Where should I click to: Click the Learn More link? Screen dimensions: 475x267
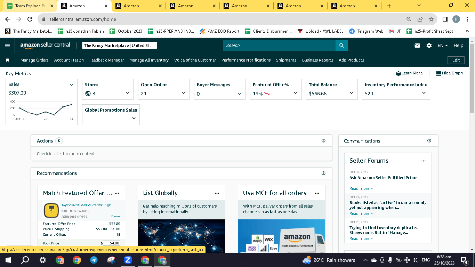[409, 73]
